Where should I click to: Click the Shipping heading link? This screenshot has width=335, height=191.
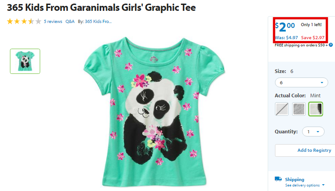[295, 179]
